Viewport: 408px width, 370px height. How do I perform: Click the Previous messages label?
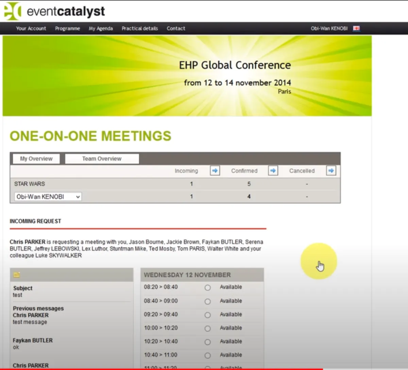pyautogui.click(x=38, y=309)
